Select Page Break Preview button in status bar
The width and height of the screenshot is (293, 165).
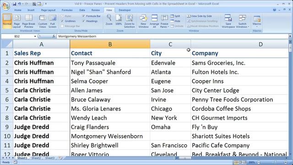(244, 162)
